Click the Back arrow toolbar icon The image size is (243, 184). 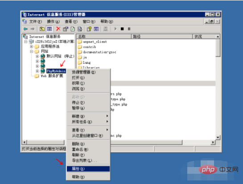click(x=25, y=29)
